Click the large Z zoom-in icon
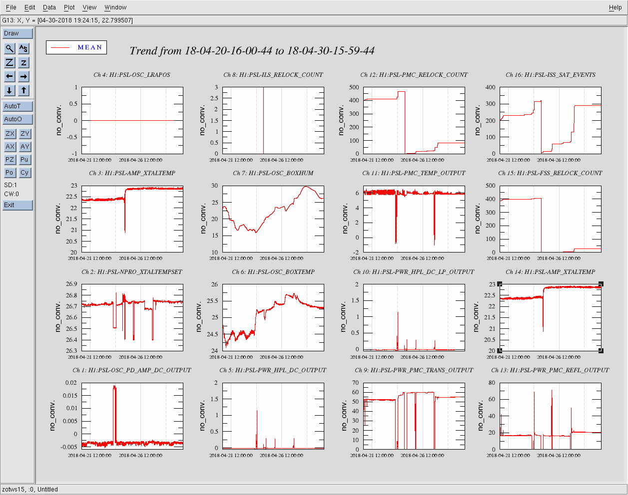Screen dimensions: 628x495 click(9, 62)
